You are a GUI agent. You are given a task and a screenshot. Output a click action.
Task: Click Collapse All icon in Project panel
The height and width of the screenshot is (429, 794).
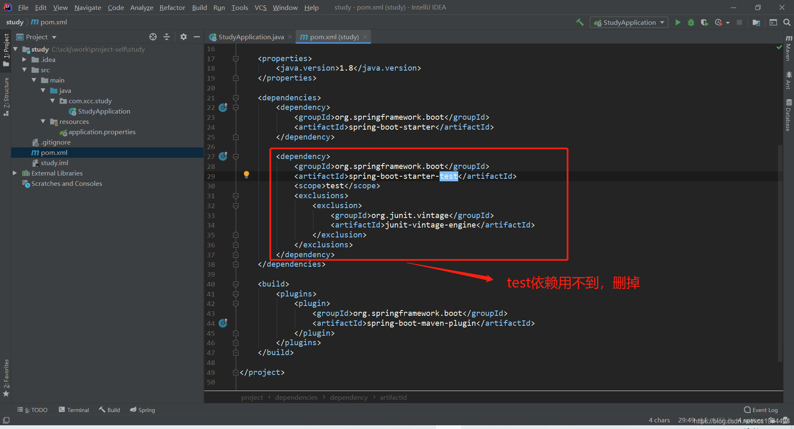(x=167, y=37)
